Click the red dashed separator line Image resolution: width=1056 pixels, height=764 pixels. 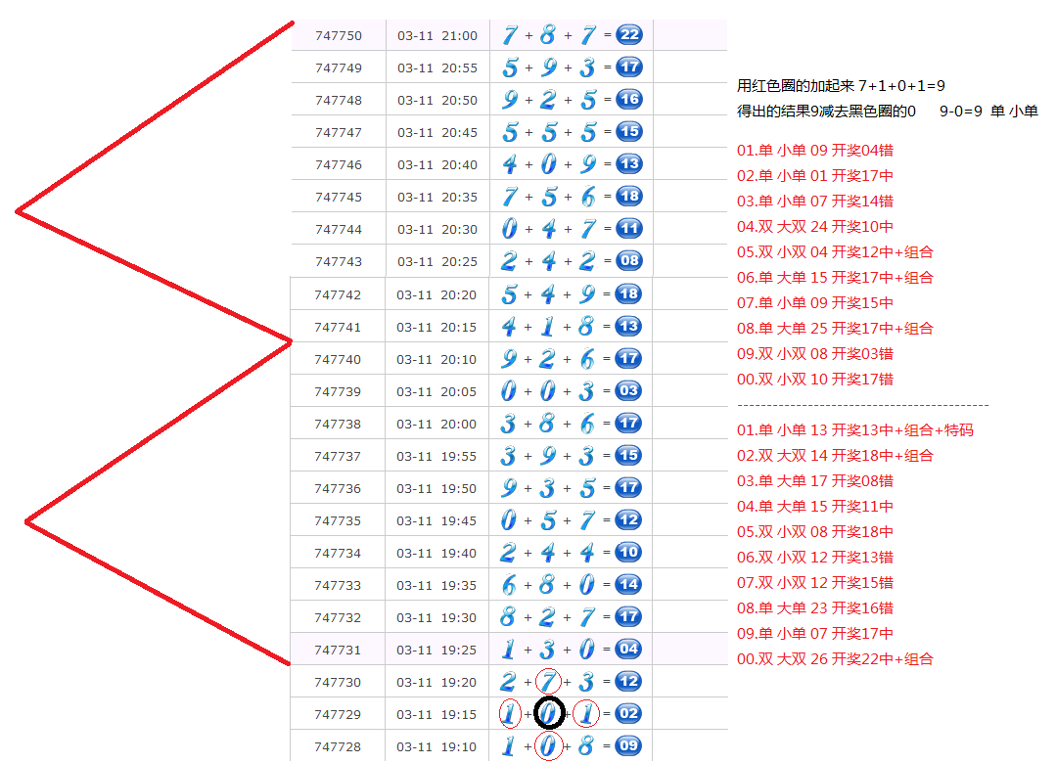[862, 405]
